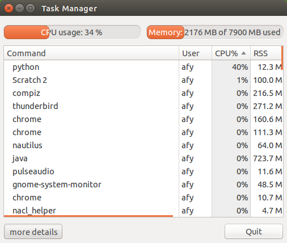The height and width of the screenshot is (243, 287).
Task: Select the Scratch 2 process
Action: point(143,80)
